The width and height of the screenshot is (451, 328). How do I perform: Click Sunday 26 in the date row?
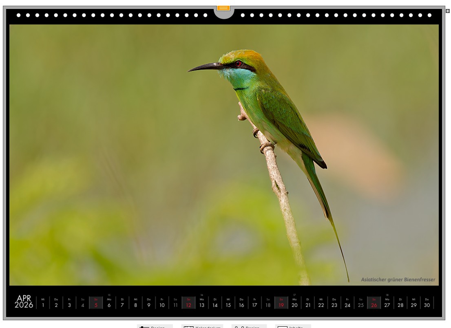(374, 303)
